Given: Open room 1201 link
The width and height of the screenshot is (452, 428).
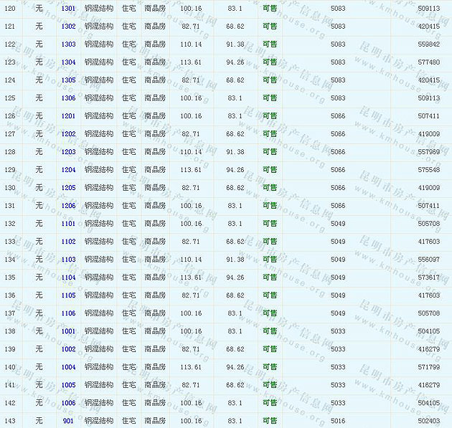Looking at the screenshot, I should (x=68, y=116).
